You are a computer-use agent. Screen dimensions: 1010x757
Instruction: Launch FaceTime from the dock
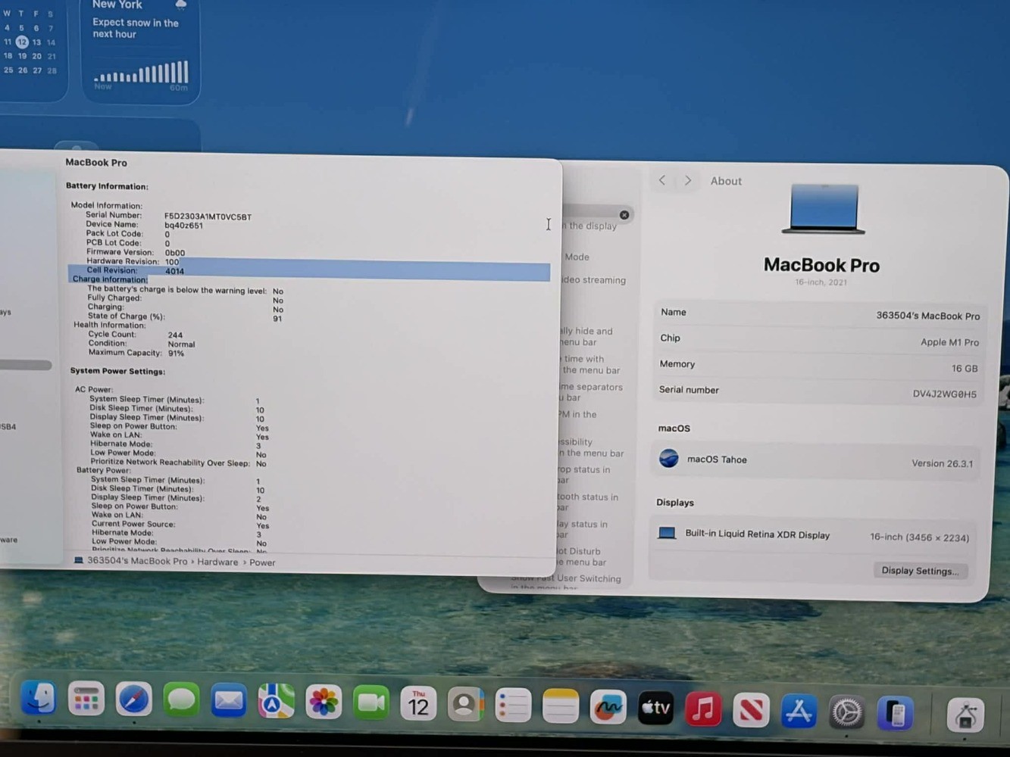(x=371, y=703)
